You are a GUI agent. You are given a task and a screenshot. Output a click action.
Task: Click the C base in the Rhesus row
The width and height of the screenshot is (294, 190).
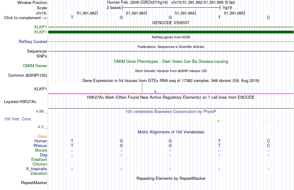pos(269,145)
